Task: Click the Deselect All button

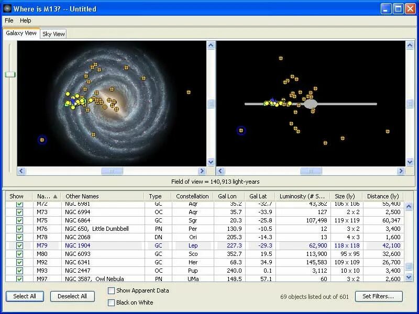Action: (x=72, y=296)
